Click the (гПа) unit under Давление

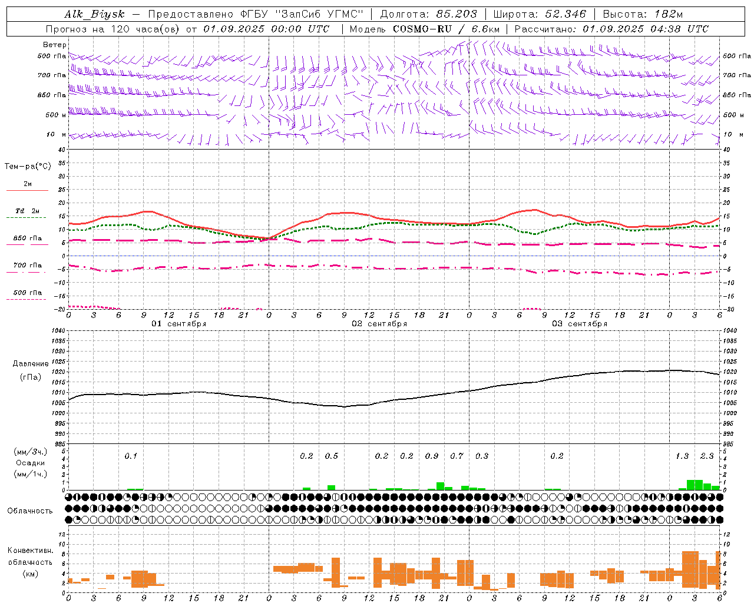point(30,377)
